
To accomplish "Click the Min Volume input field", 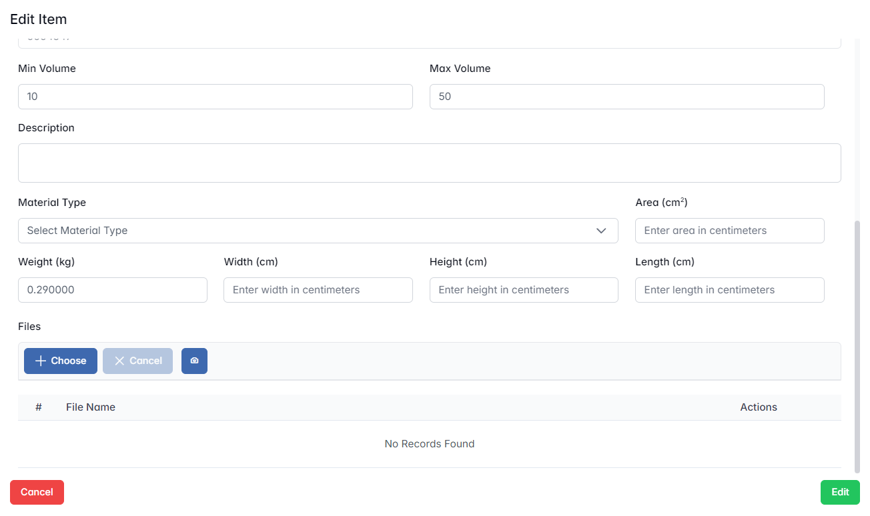I will pos(215,97).
